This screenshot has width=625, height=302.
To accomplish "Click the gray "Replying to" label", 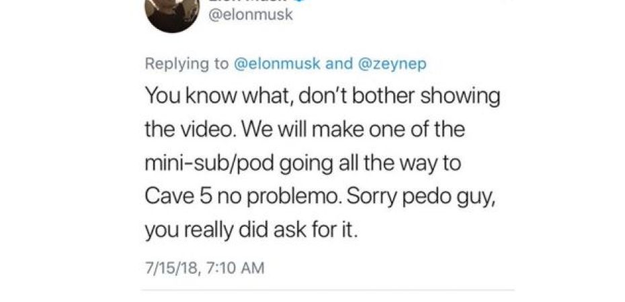I will (187, 64).
